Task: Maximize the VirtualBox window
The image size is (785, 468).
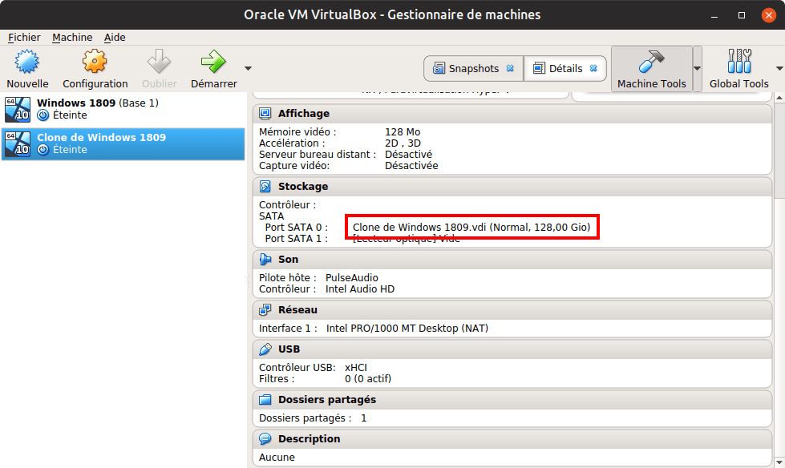Action: coord(742,15)
